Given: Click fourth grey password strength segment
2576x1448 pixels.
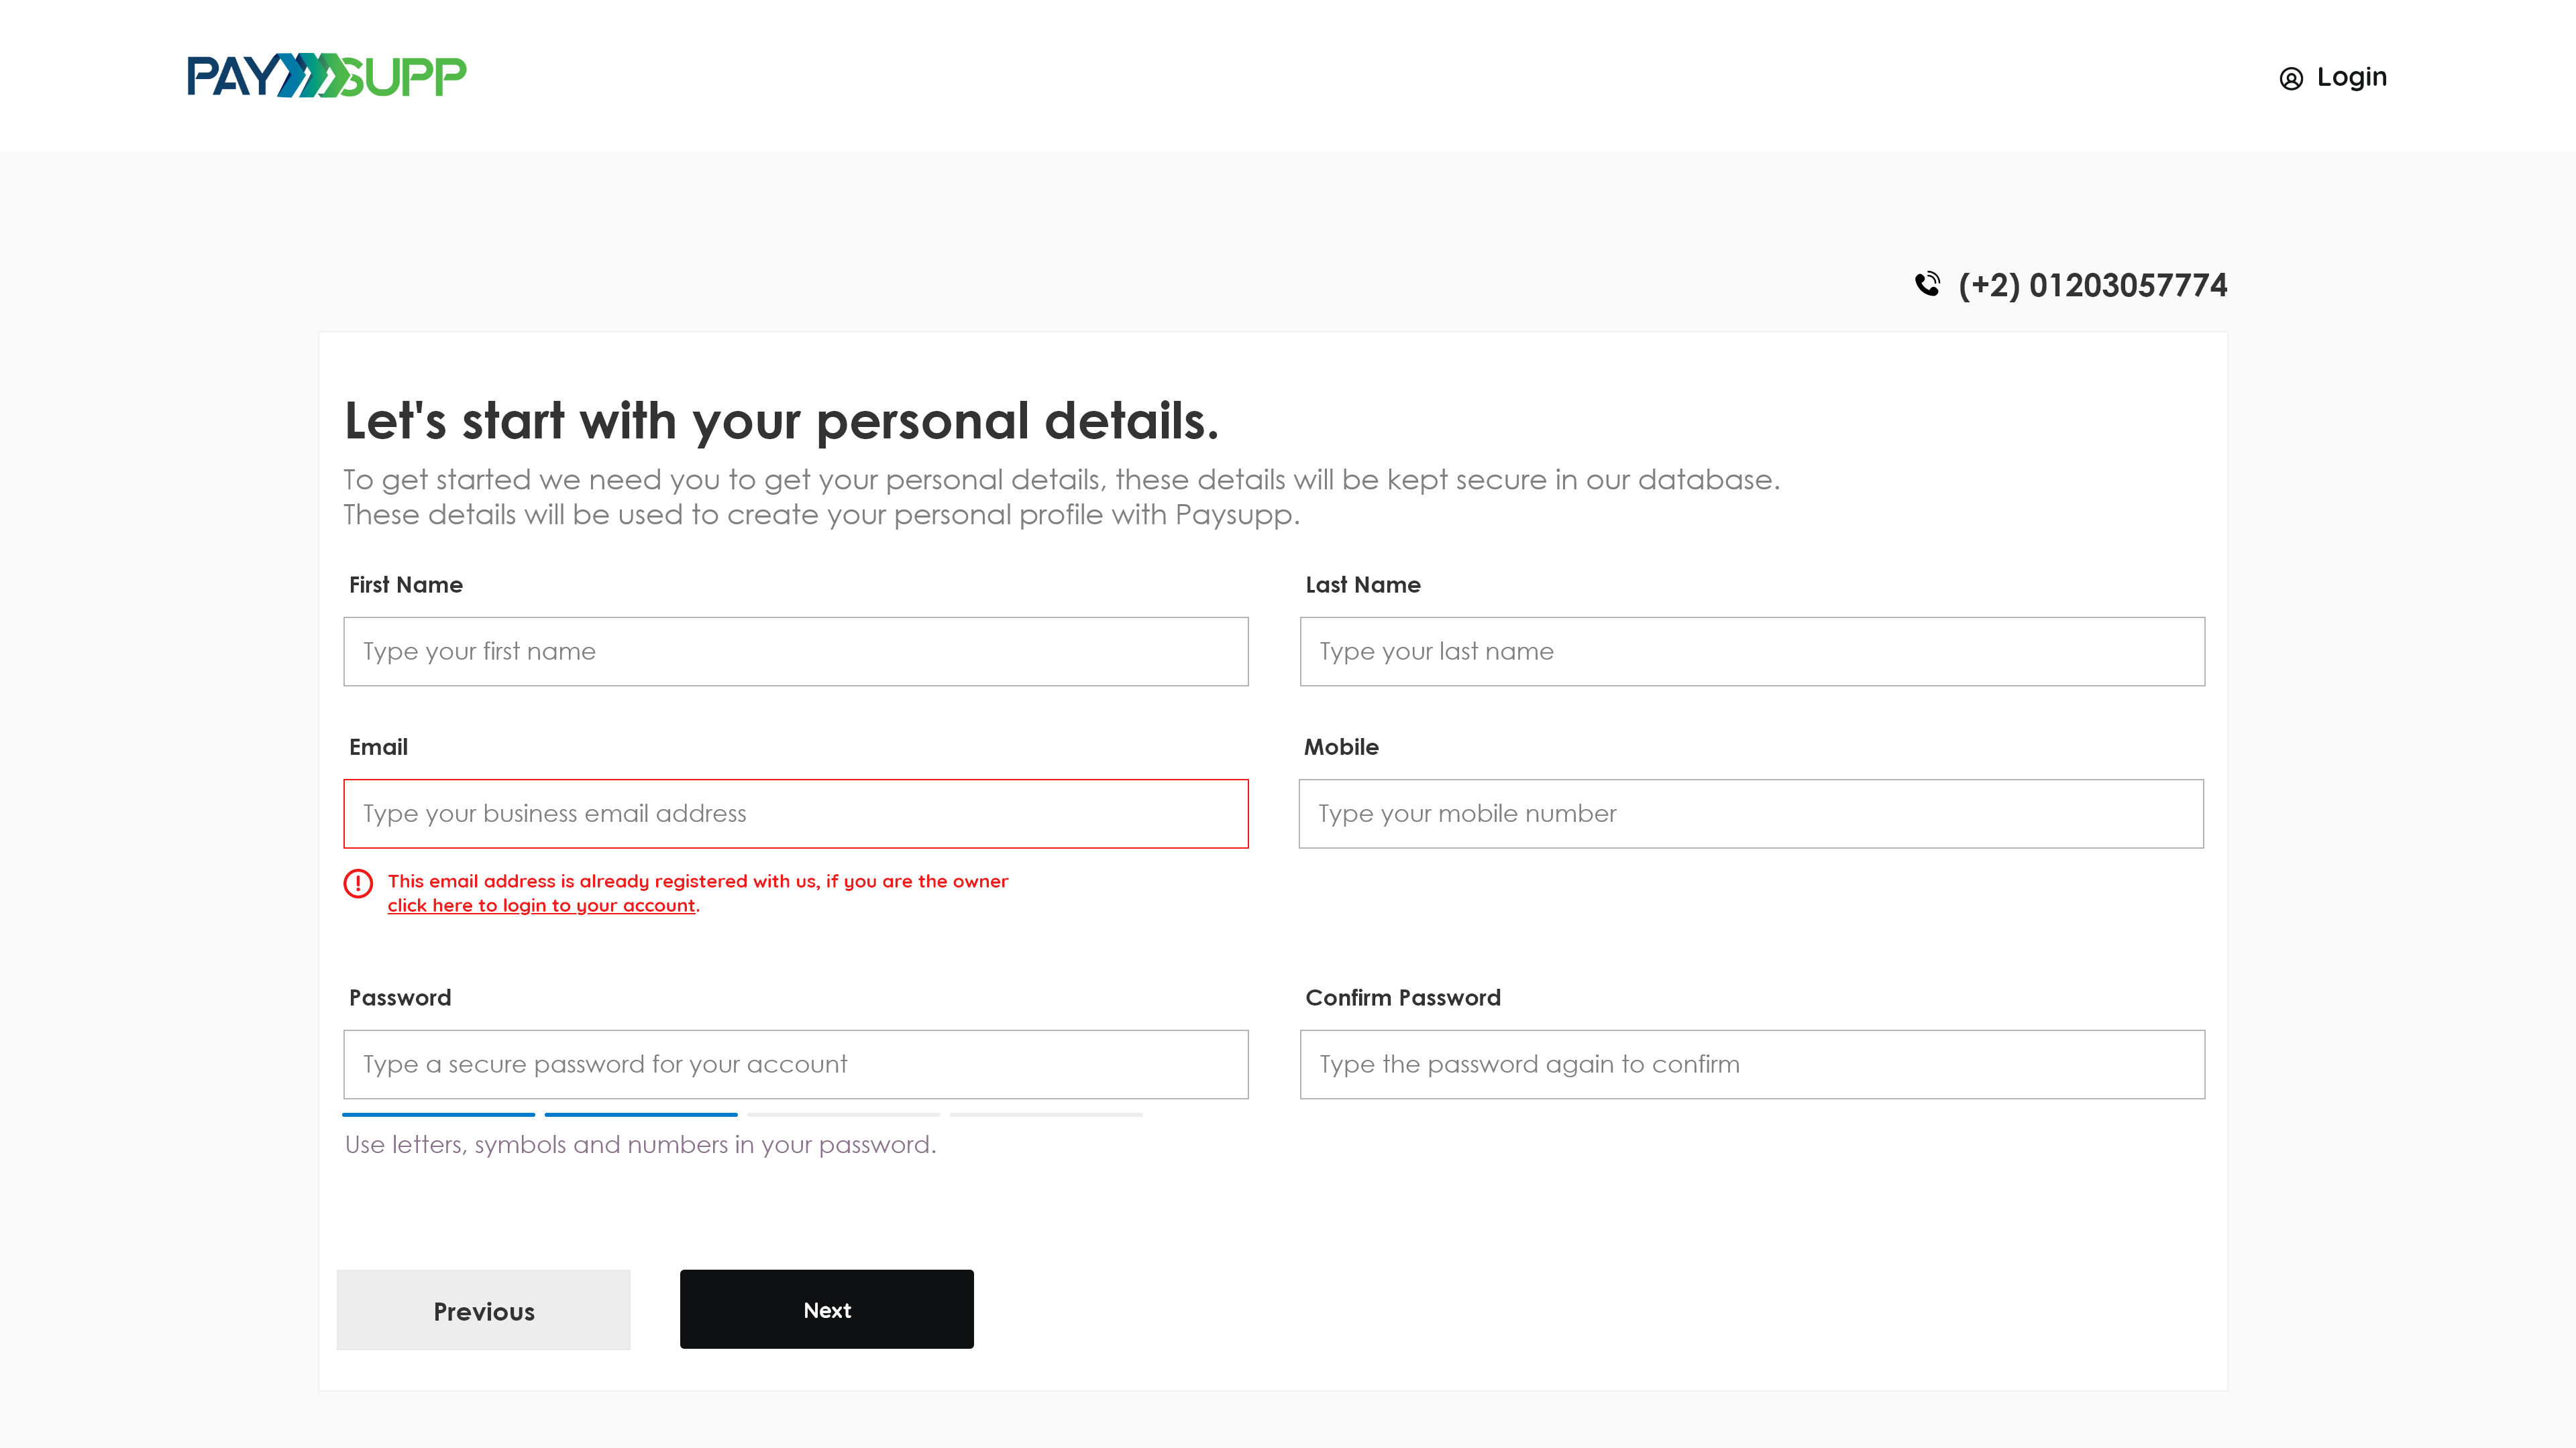Looking at the screenshot, I should coord(1046,1114).
